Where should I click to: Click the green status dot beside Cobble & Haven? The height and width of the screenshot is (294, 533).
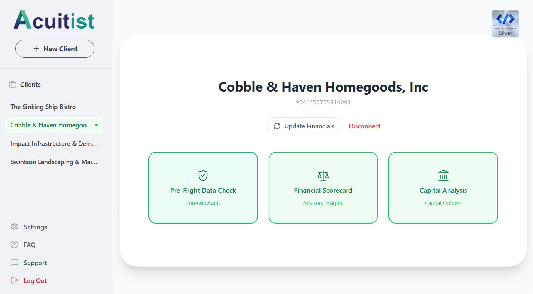point(96,125)
